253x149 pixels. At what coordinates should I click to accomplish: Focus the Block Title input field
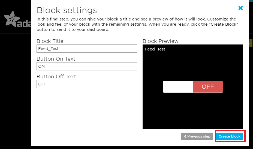[x=87, y=49]
